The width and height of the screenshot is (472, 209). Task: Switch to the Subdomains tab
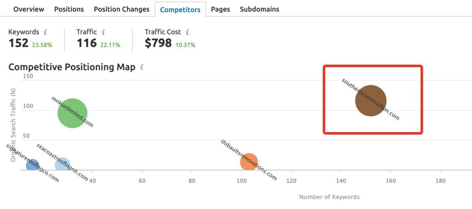(260, 9)
